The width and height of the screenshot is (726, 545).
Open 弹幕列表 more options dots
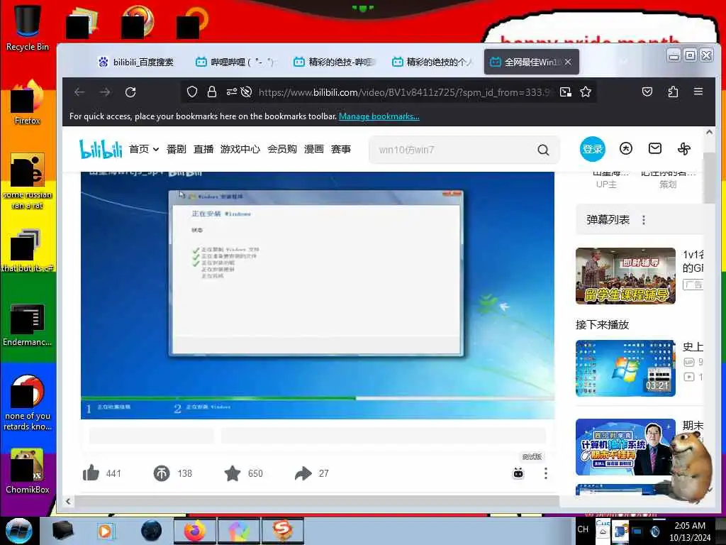point(644,220)
